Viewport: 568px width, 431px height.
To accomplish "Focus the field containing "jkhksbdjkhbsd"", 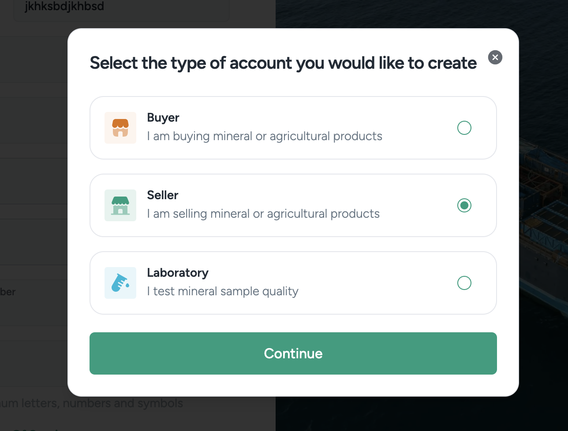I will point(121,9).
